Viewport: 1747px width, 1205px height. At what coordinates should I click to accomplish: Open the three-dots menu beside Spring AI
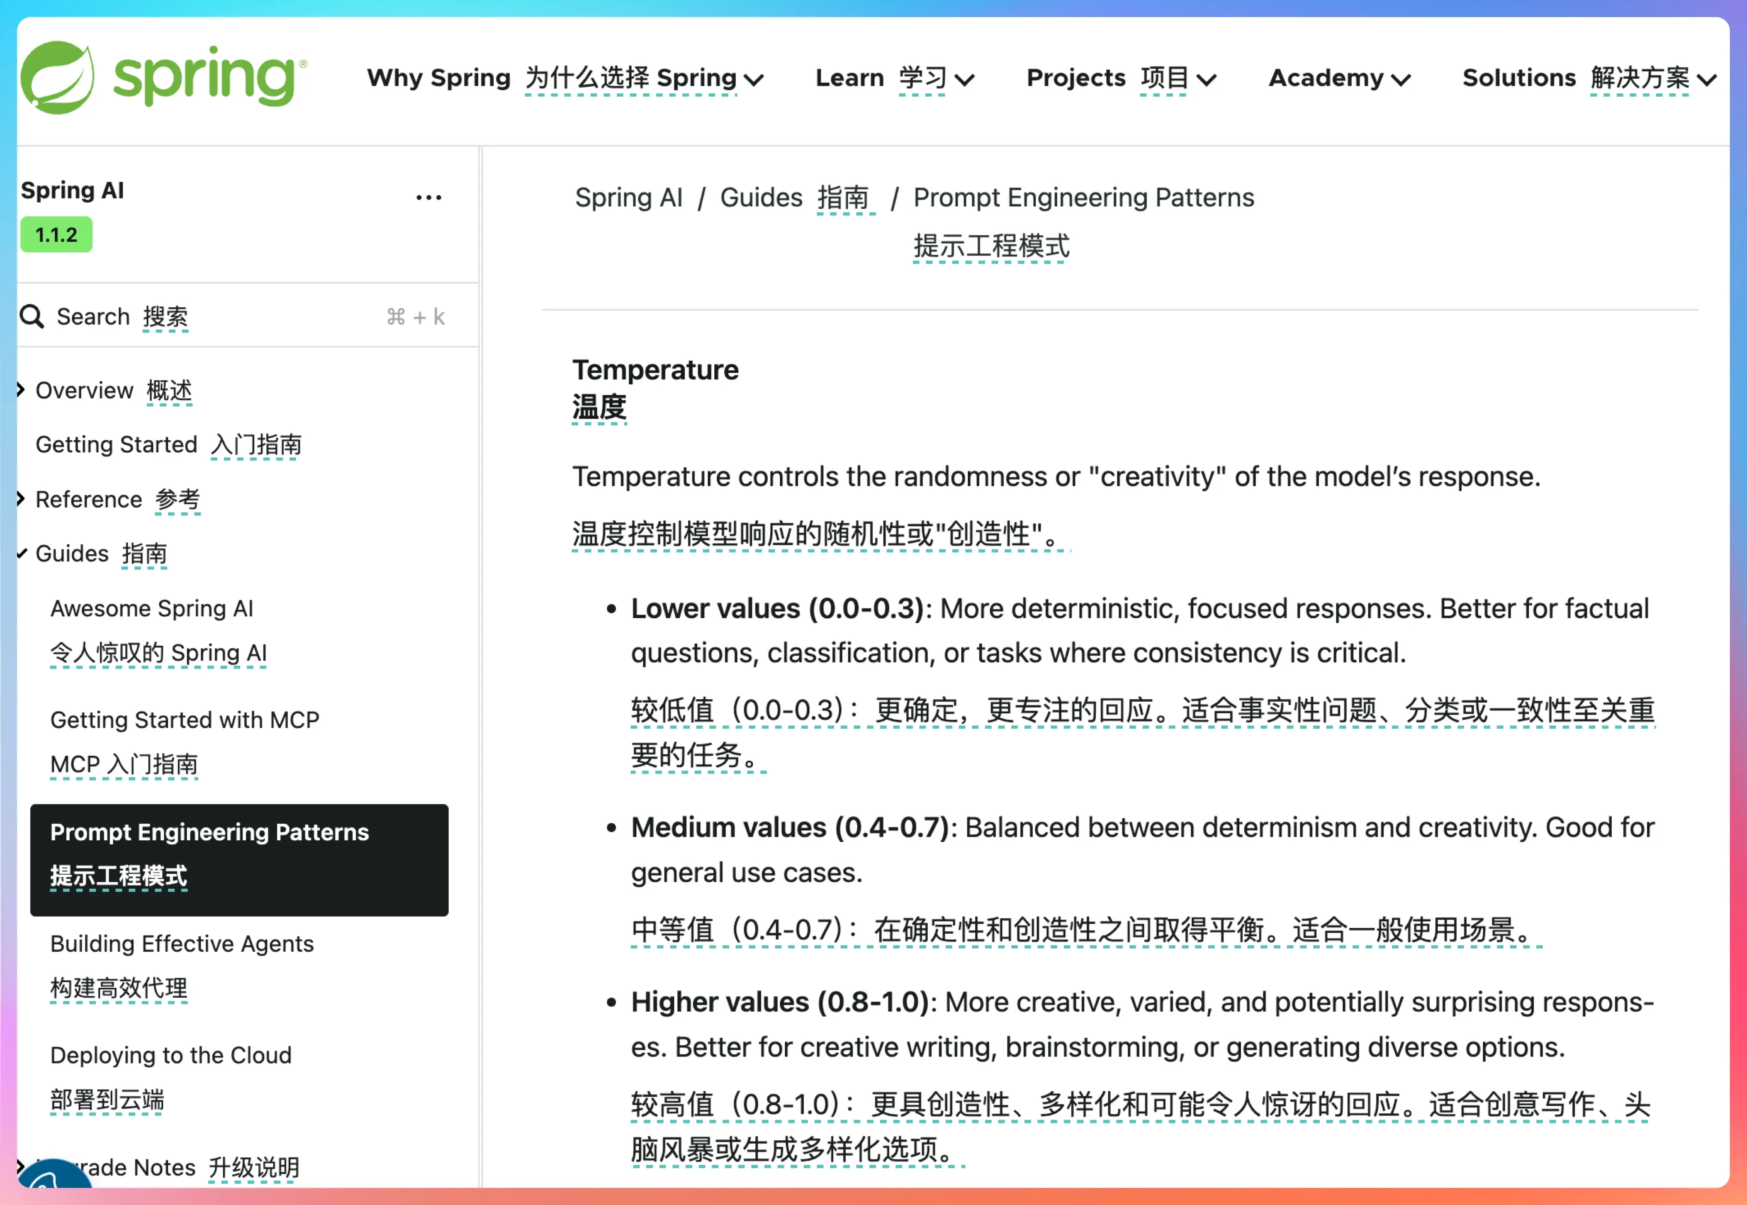[x=428, y=198]
